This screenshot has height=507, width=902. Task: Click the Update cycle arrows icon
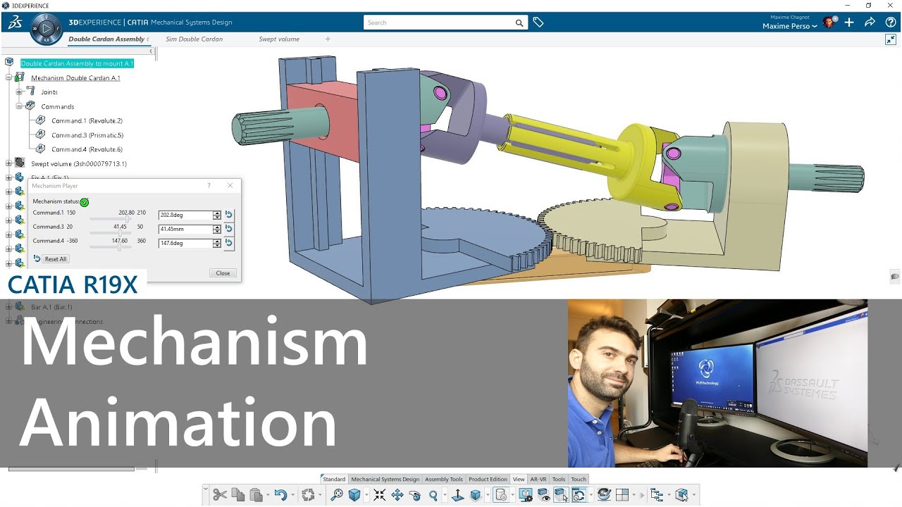coord(308,495)
